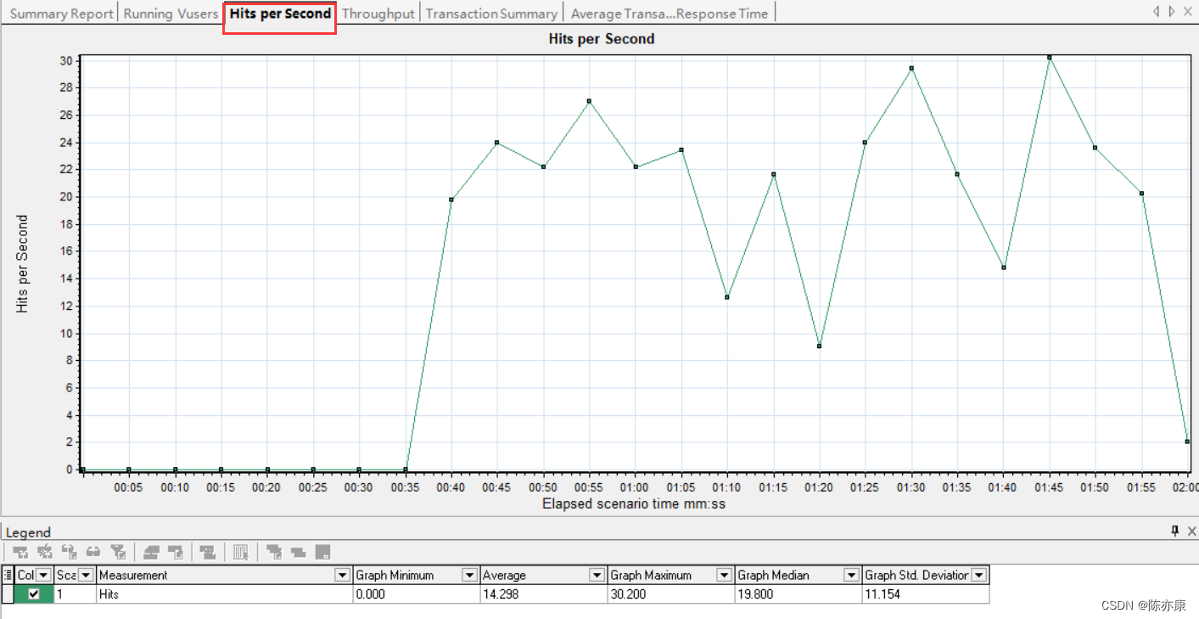The image size is (1199, 619).
Task: Switch to Average Transaction Response Time tab
Action: tap(670, 14)
